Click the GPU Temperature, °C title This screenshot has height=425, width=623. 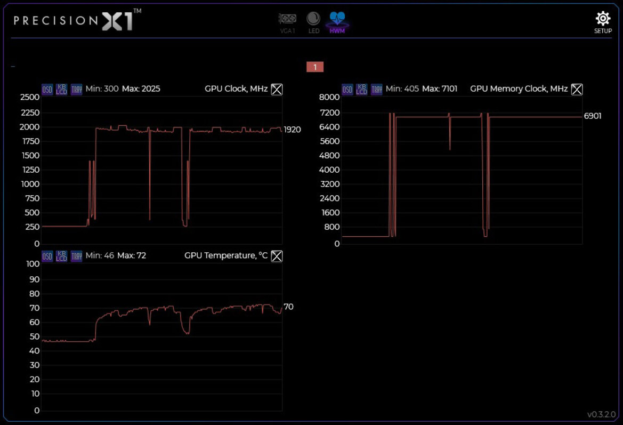pos(225,255)
